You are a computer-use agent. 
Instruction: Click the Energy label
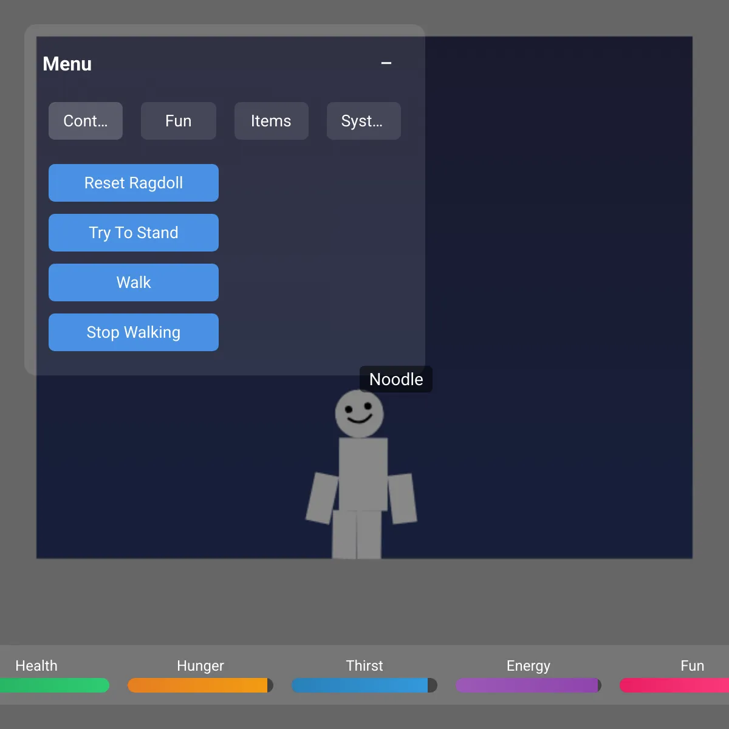[529, 666]
